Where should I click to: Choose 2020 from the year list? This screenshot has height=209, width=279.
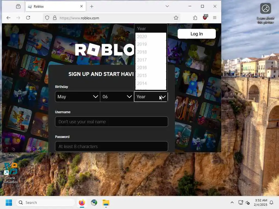pyautogui.click(x=151, y=37)
